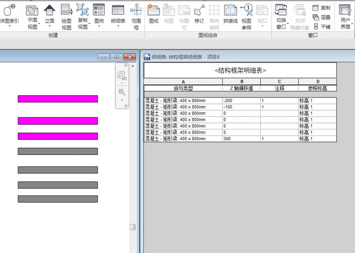The height and width of the screenshot is (253, 355).
Task: Click the zoom region icon in navigation bar
Action: pos(122,92)
